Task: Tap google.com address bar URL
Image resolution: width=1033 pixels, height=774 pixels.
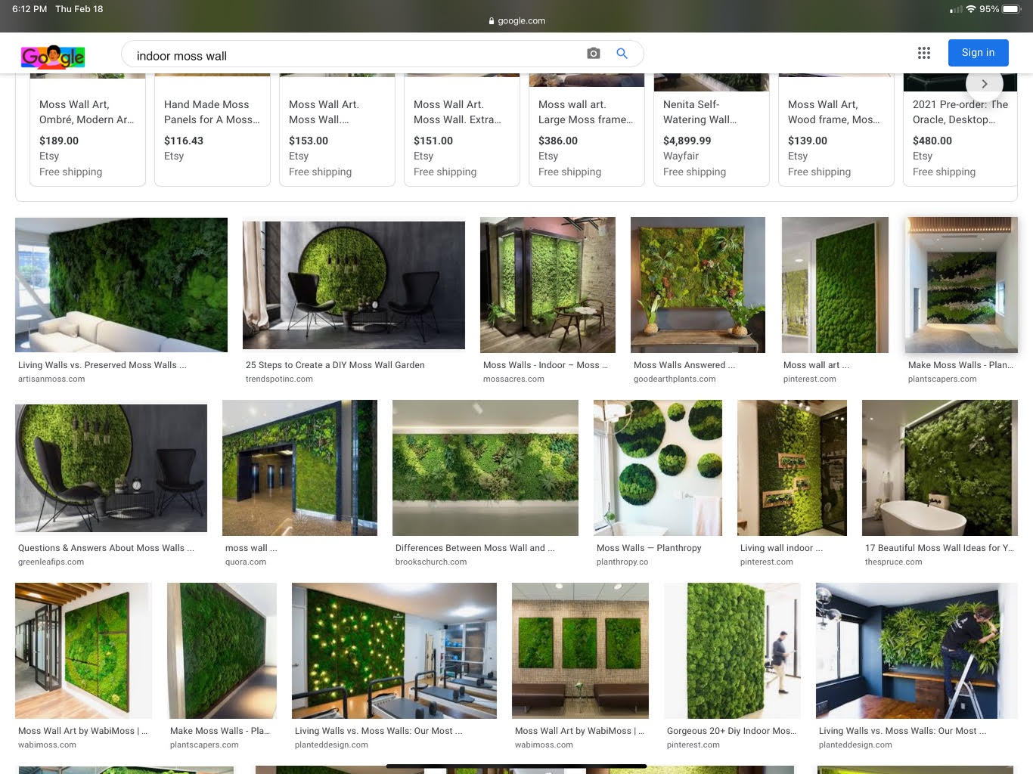Action: pos(521,21)
